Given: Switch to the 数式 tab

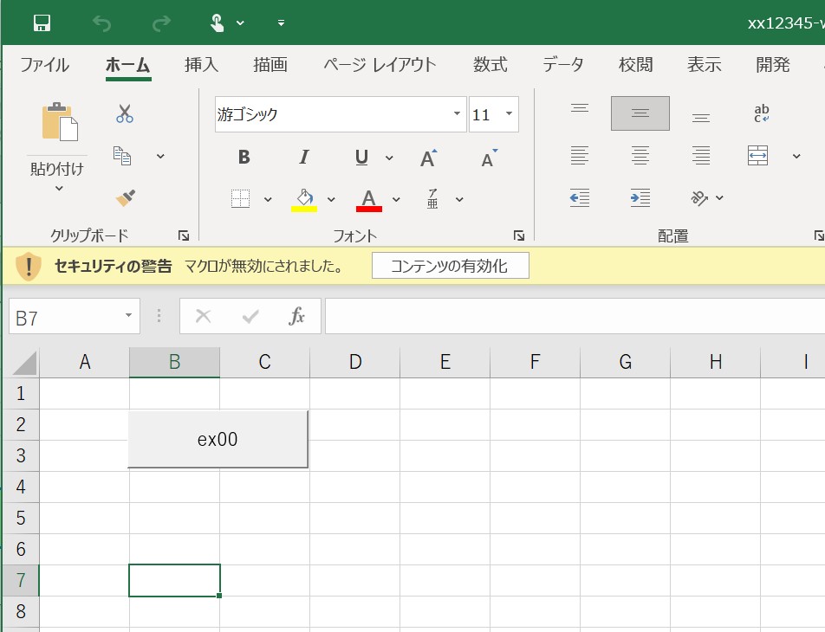Looking at the screenshot, I should click(490, 65).
